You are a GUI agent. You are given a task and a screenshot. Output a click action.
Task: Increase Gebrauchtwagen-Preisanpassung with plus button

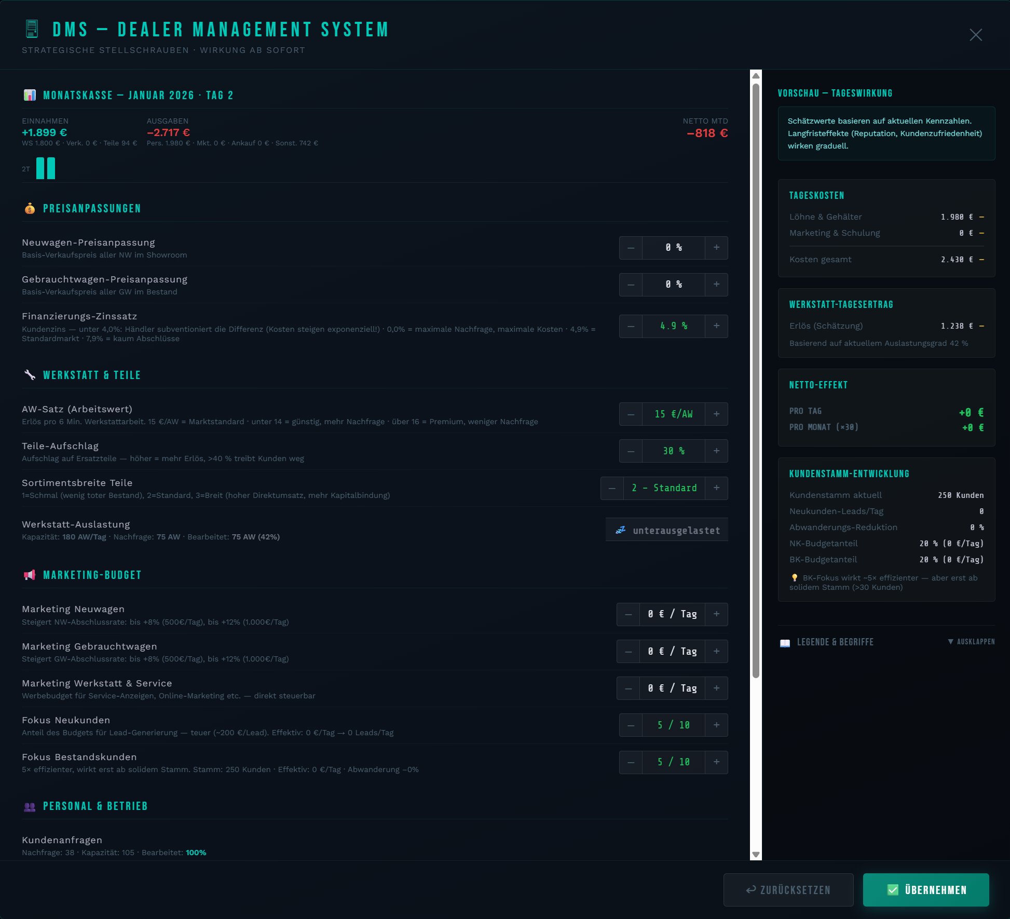(716, 285)
